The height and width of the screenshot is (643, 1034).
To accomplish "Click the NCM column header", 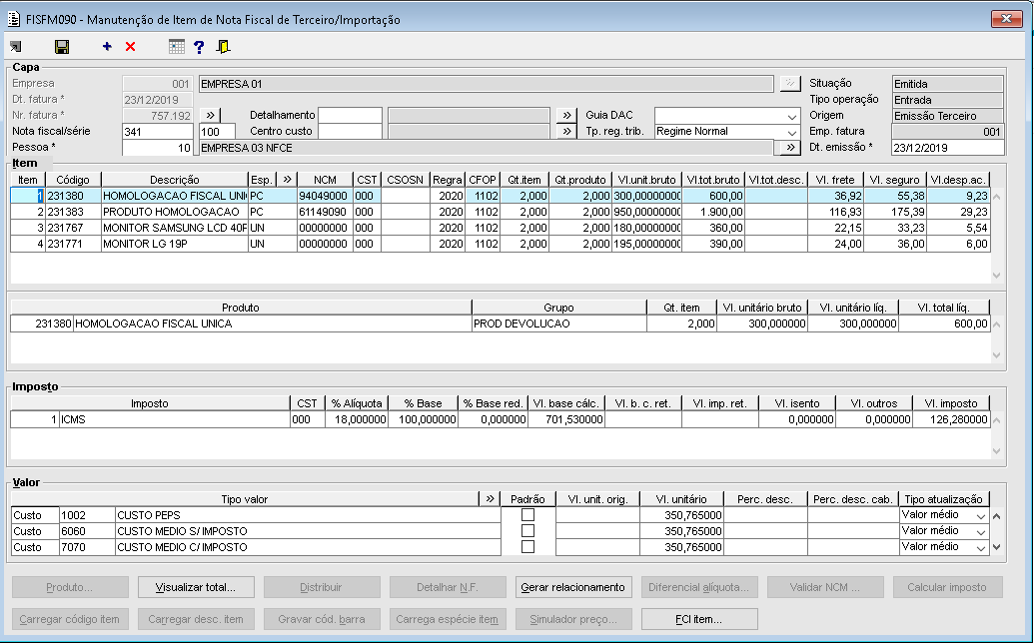I will tap(325, 180).
